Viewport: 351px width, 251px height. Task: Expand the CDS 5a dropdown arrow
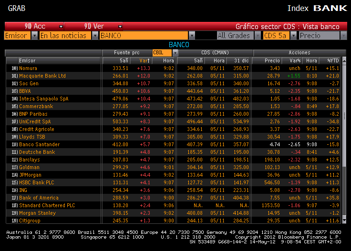293,36
